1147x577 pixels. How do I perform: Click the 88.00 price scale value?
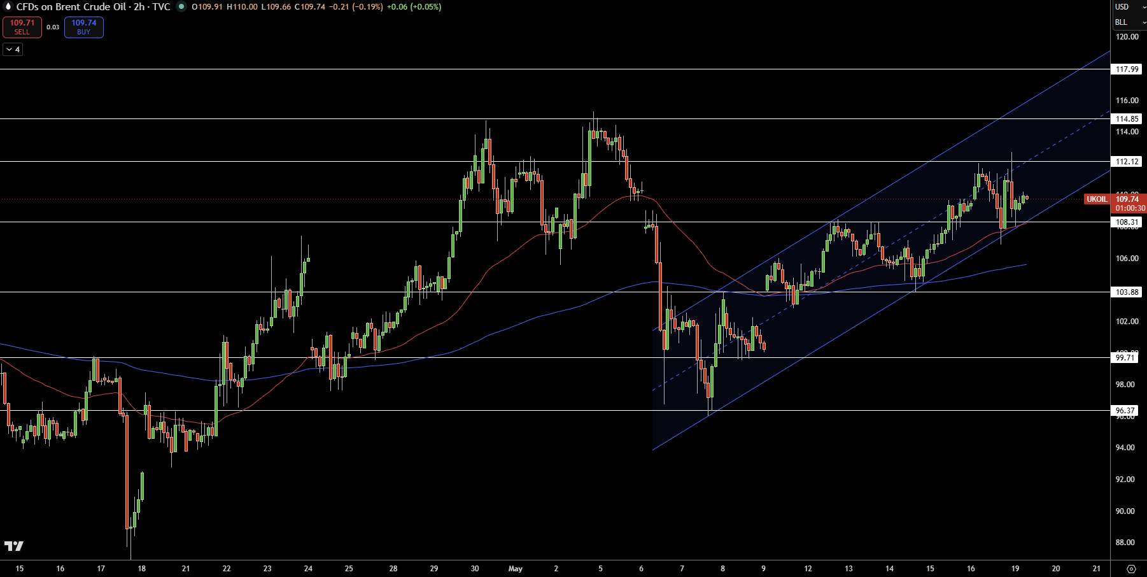tap(1125, 543)
